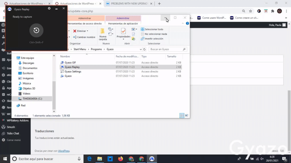Click the orange Administrar tab header
Viewport: 291px width, 163px height.
[x=85, y=18]
